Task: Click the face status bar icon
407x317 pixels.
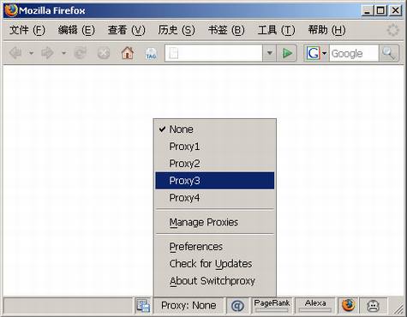Action: click(x=373, y=306)
